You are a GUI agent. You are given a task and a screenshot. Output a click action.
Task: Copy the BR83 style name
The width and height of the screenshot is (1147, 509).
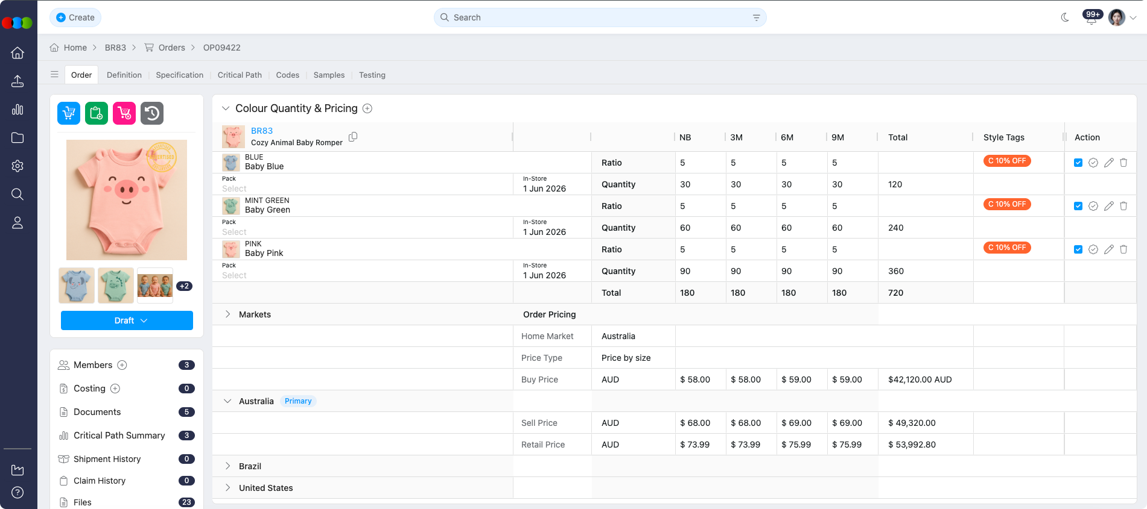click(x=353, y=137)
